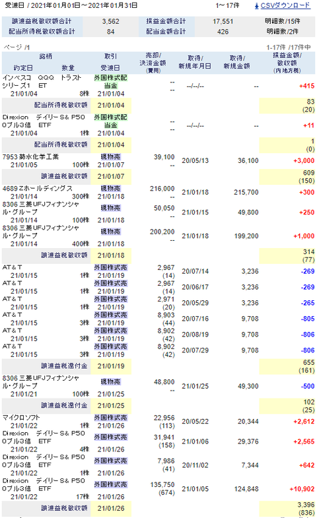Click the 'ページ /1' indicator

coord(17,48)
